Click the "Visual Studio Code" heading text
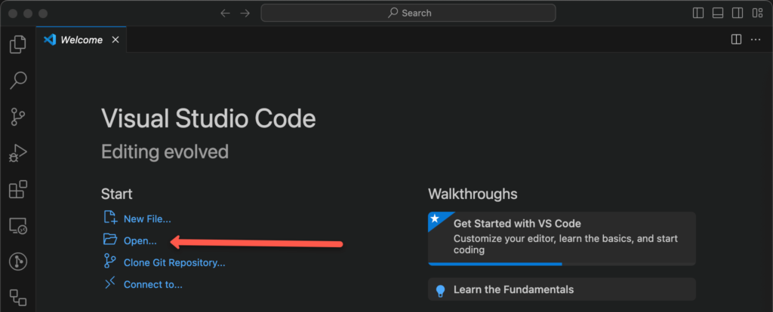The height and width of the screenshot is (312, 773). 208,118
